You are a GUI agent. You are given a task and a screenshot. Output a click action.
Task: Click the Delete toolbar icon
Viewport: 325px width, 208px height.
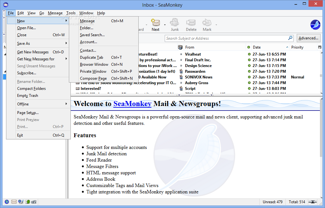pos(191,23)
